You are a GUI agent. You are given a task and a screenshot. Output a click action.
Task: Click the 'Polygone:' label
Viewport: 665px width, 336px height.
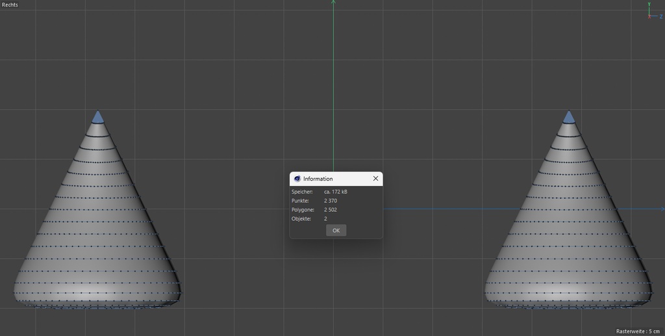pos(303,209)
